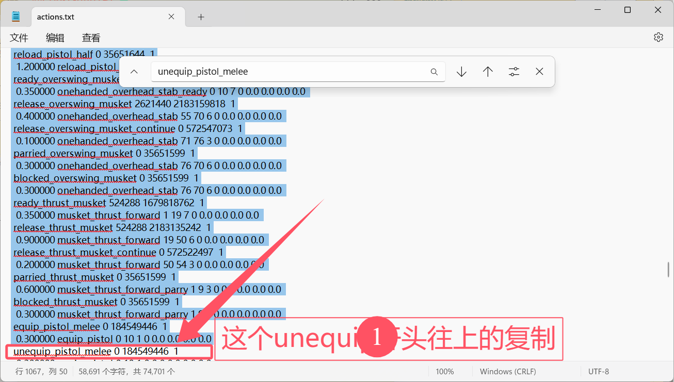Click line release_thrust_musket 524288 2183135242
Viewport: 674px width, 382px height.
coord(113,227)
